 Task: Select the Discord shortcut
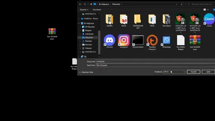pos(110,41)
